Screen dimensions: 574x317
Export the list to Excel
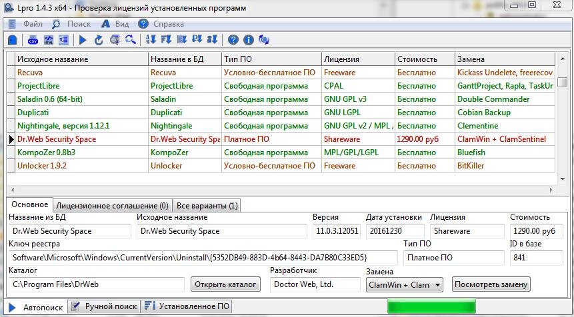(64, 39)
